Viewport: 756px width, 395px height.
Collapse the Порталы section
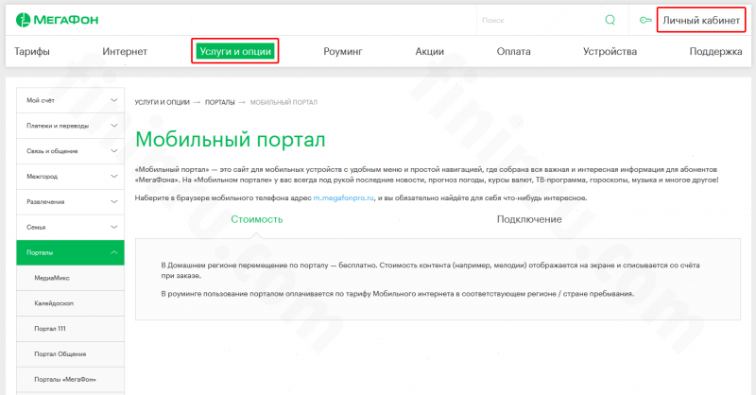pyautogui.click(x=70, y=252)
